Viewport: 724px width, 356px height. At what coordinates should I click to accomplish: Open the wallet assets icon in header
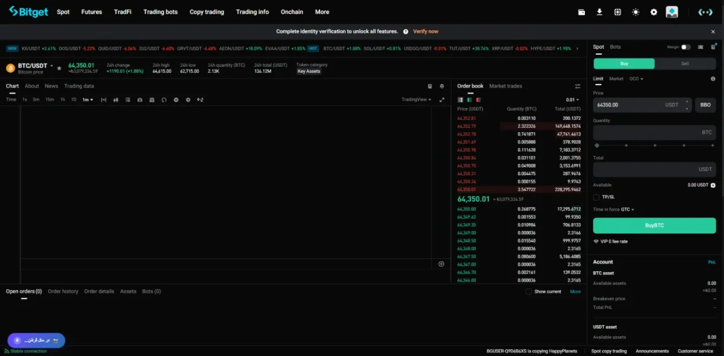coord(581,12)
